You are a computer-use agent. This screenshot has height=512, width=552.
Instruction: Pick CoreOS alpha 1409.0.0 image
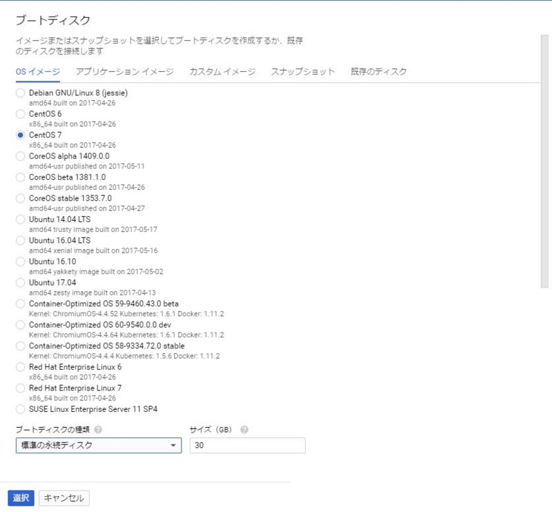(21, 157)
